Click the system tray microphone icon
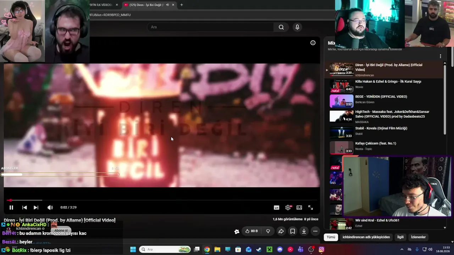454x255 pixels. coord(417,249)
